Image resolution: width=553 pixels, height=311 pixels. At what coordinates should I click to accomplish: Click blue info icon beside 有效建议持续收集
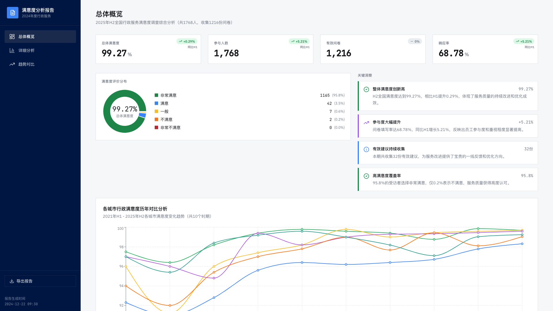click(366, 149)
